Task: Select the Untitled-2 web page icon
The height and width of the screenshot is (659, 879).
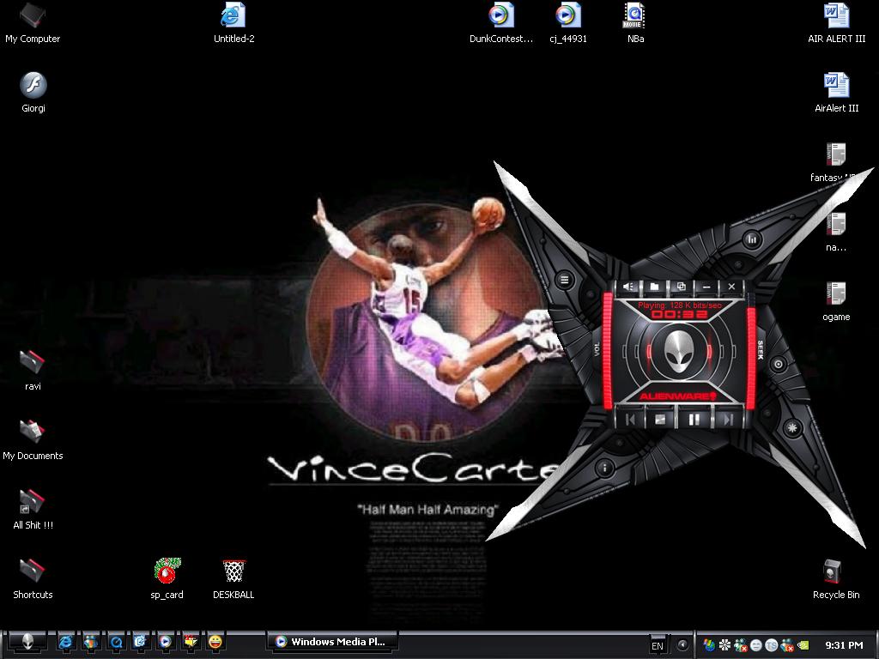Action: (x=233, y=23)
